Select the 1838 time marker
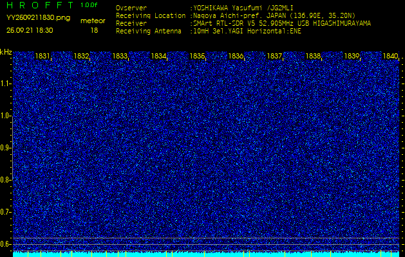This screenshot has width=405, height=257. click(x=313, y=57)
